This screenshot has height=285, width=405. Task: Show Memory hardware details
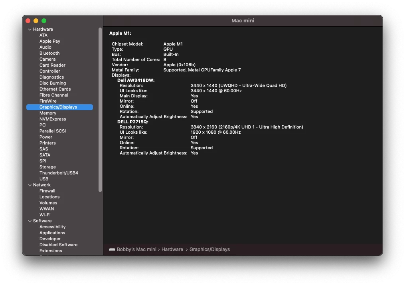(48, 113)
